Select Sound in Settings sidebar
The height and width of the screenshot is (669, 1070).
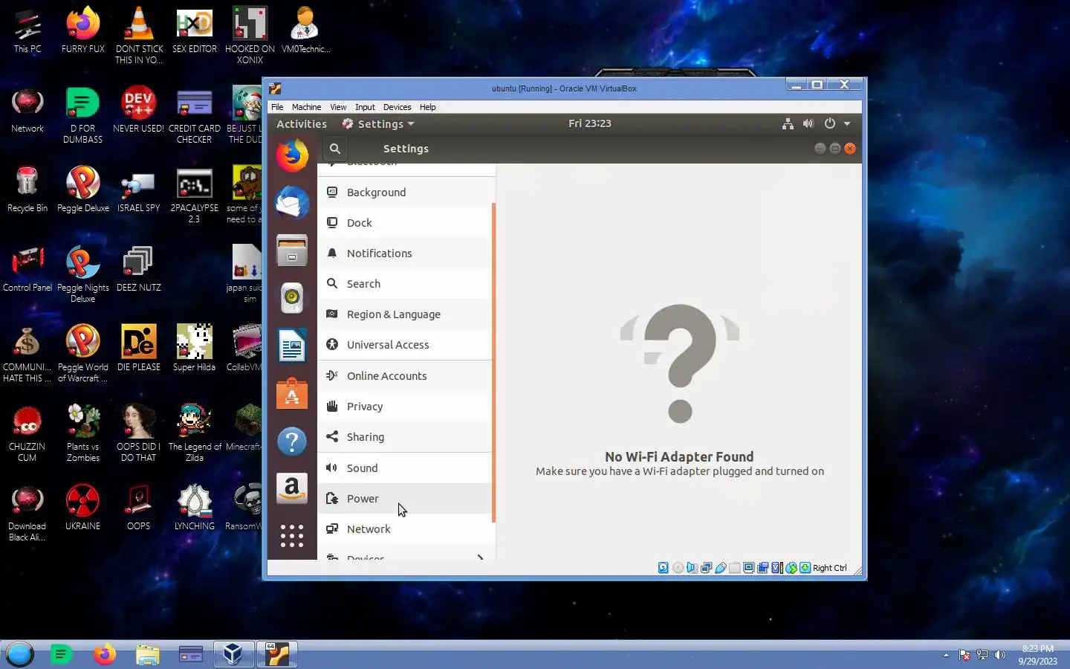[405, 468]
